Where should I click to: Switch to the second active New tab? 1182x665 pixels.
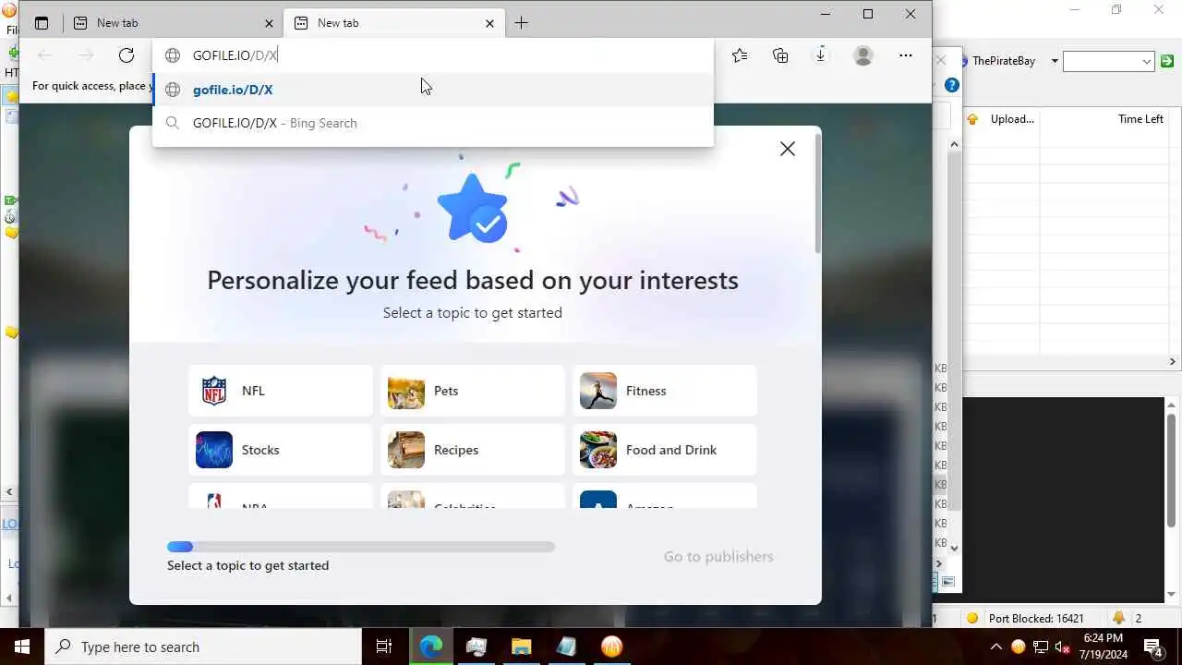pos(394,23)
